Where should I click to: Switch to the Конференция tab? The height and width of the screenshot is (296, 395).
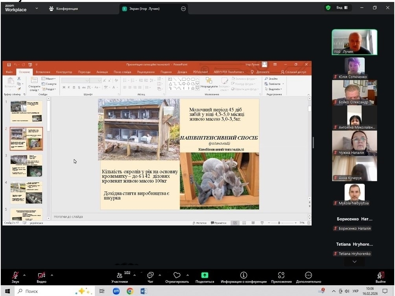[63, 9]
